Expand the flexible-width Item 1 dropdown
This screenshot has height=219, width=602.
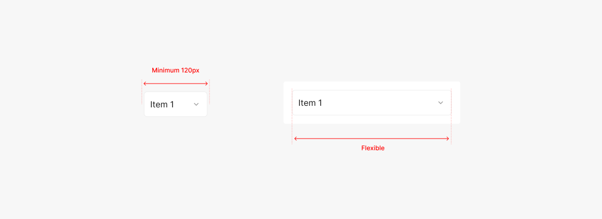click(371, 103)
